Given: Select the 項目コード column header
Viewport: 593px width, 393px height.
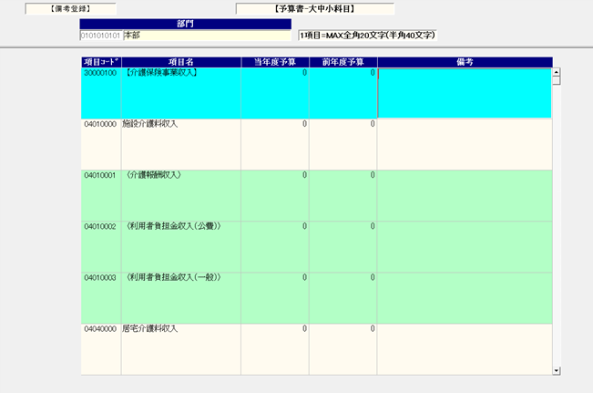Looking at the screenshot, I should tap(101, 62).
